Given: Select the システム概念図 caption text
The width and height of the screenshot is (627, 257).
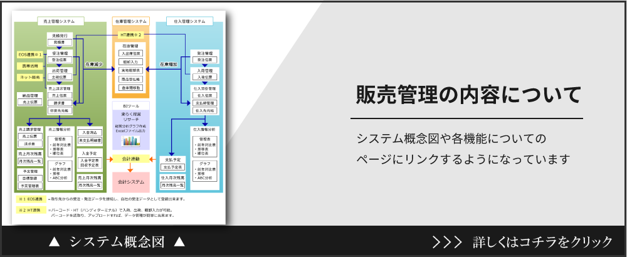Looking at the screenshot, I should click(x=117, y=242).
